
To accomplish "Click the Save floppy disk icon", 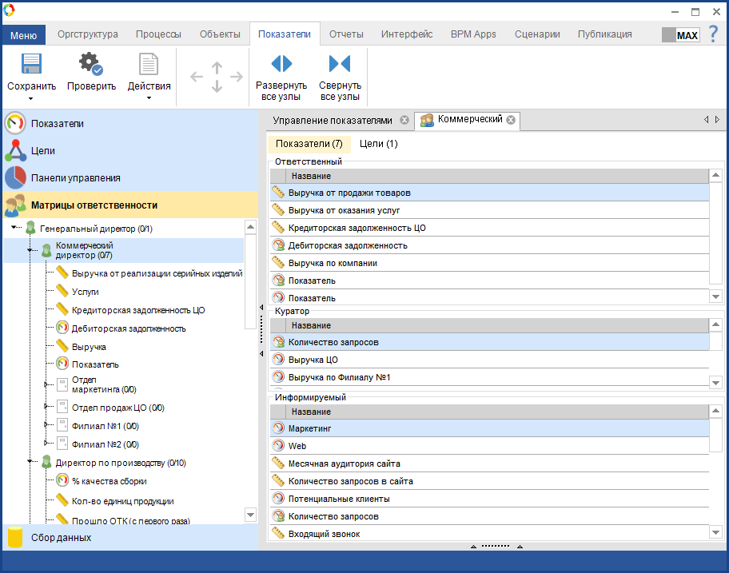I will click(x=31, y=65).
